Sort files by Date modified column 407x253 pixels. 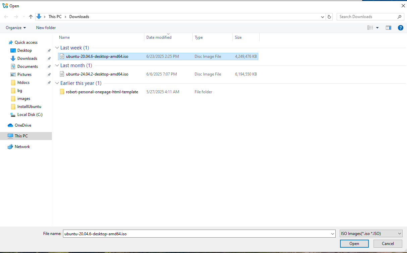coord(158,37)
